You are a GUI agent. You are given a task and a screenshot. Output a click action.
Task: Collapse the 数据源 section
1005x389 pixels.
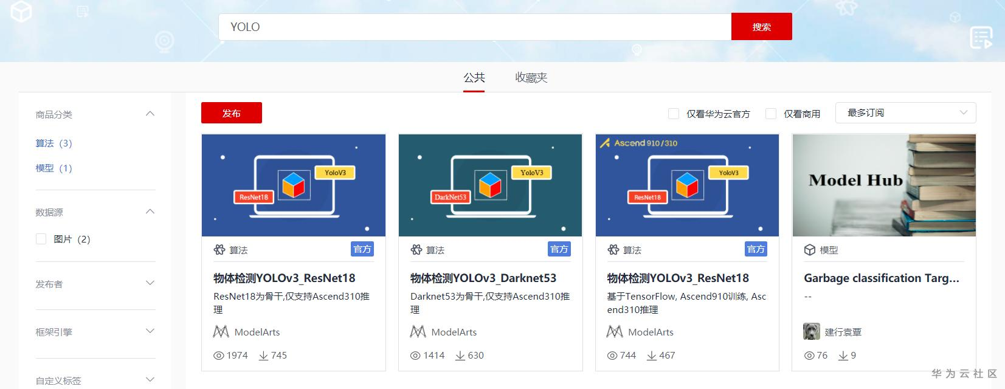tap(150, 212)
